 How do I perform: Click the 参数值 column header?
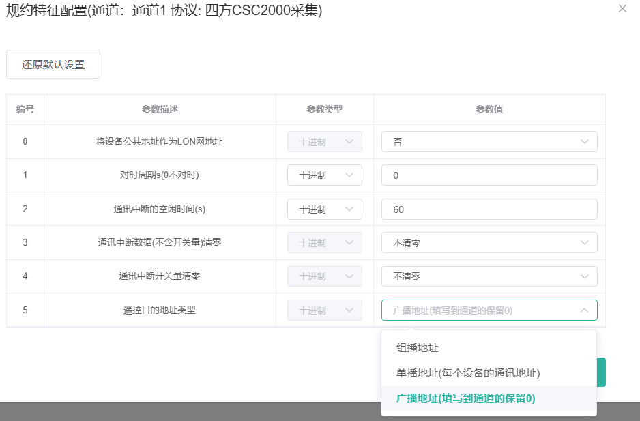click(489, 109)
